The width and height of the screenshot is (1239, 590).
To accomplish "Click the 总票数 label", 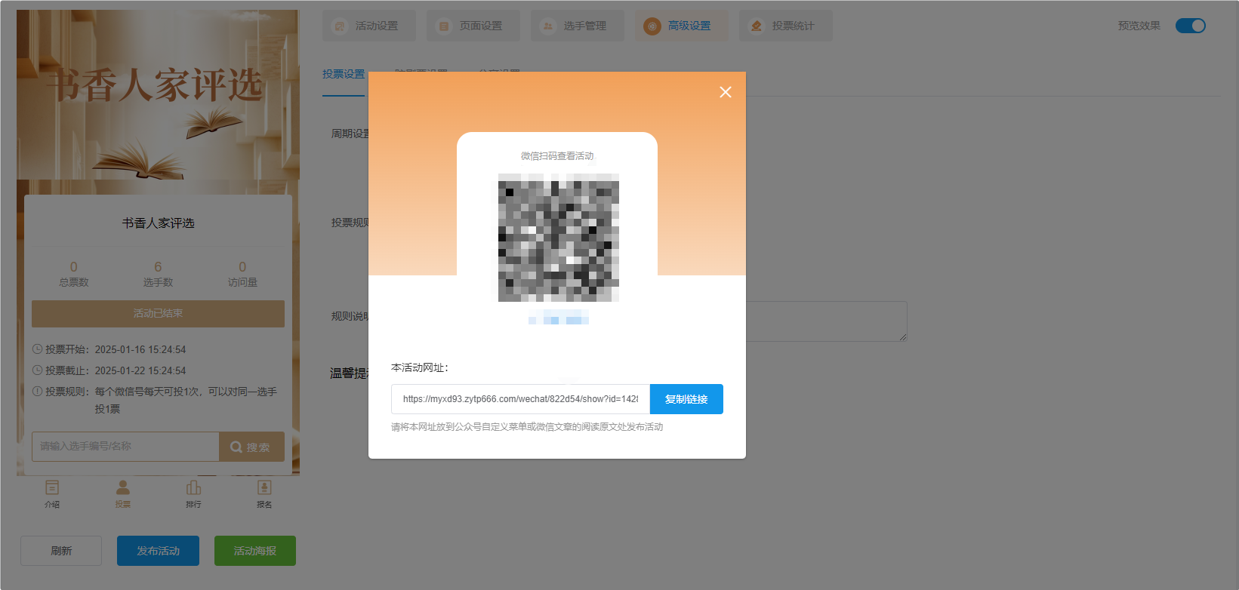I will coord(74,282).
